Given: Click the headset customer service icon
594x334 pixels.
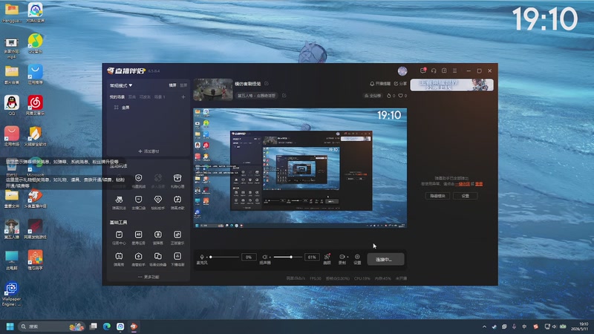Looking at the screenshot, I should pos(434,71).
